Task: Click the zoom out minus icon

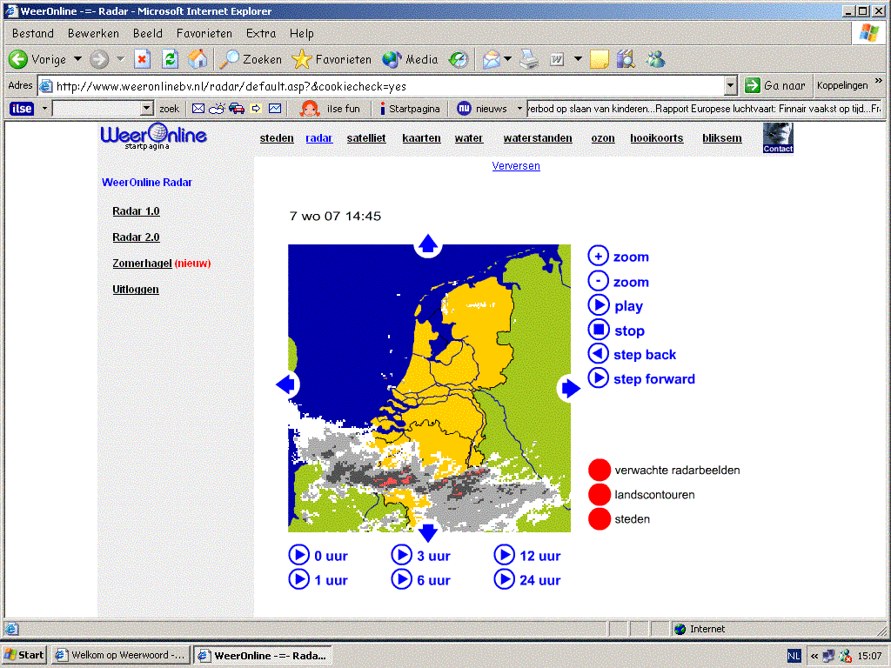Action: tap(598, 281)
